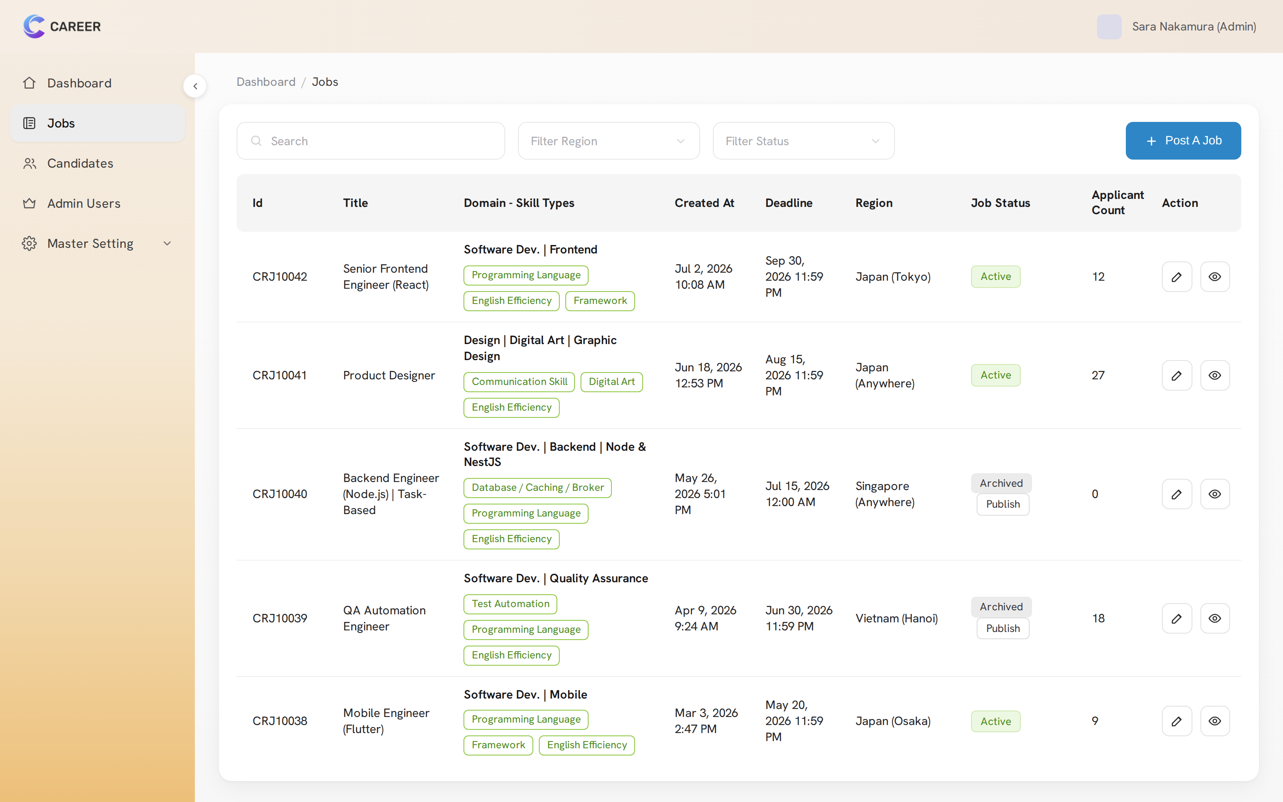Click the user avatar next to Sara Nakamura

[1109, 26]
